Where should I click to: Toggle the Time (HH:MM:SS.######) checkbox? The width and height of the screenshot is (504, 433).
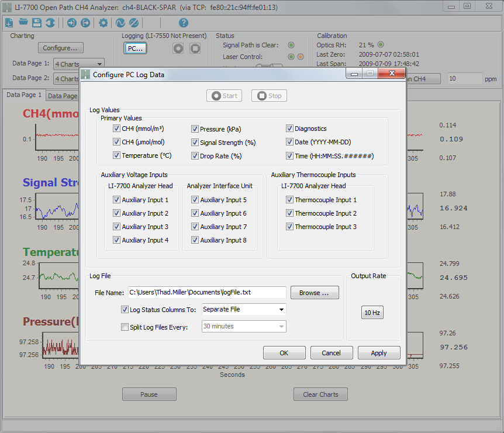tap(289, 156)
